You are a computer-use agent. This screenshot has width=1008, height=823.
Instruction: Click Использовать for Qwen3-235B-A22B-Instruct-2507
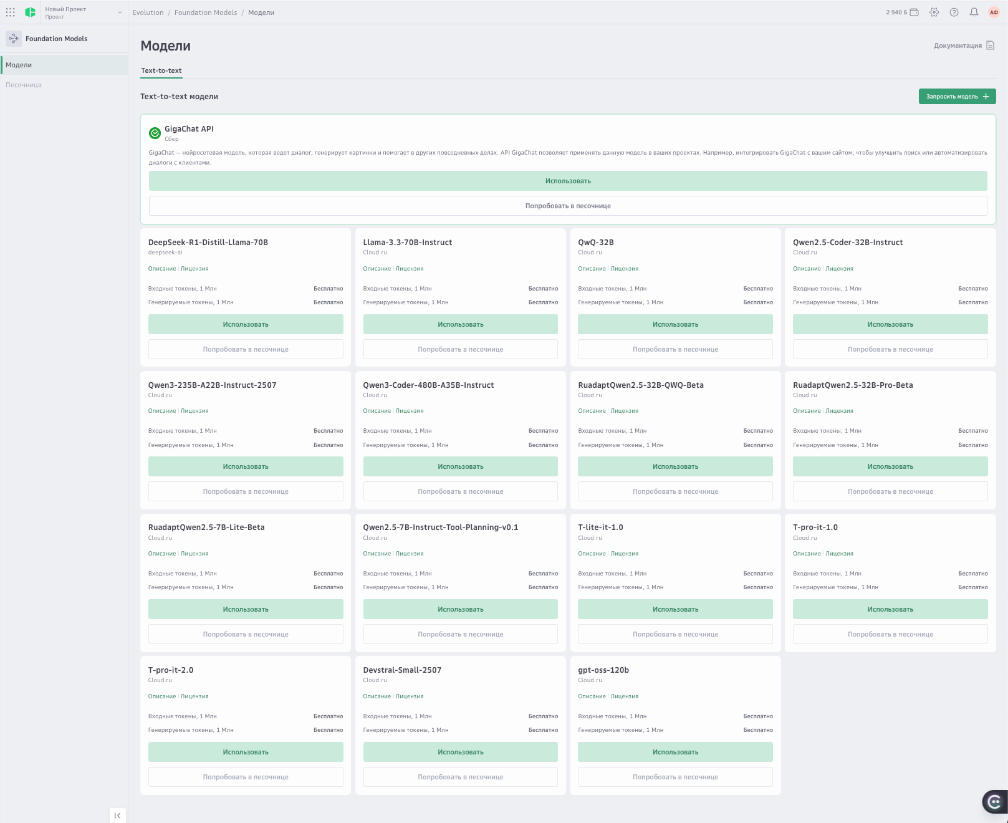pos(246,466)
